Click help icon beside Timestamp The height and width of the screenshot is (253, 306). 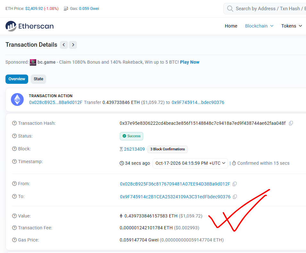[14, 162]
